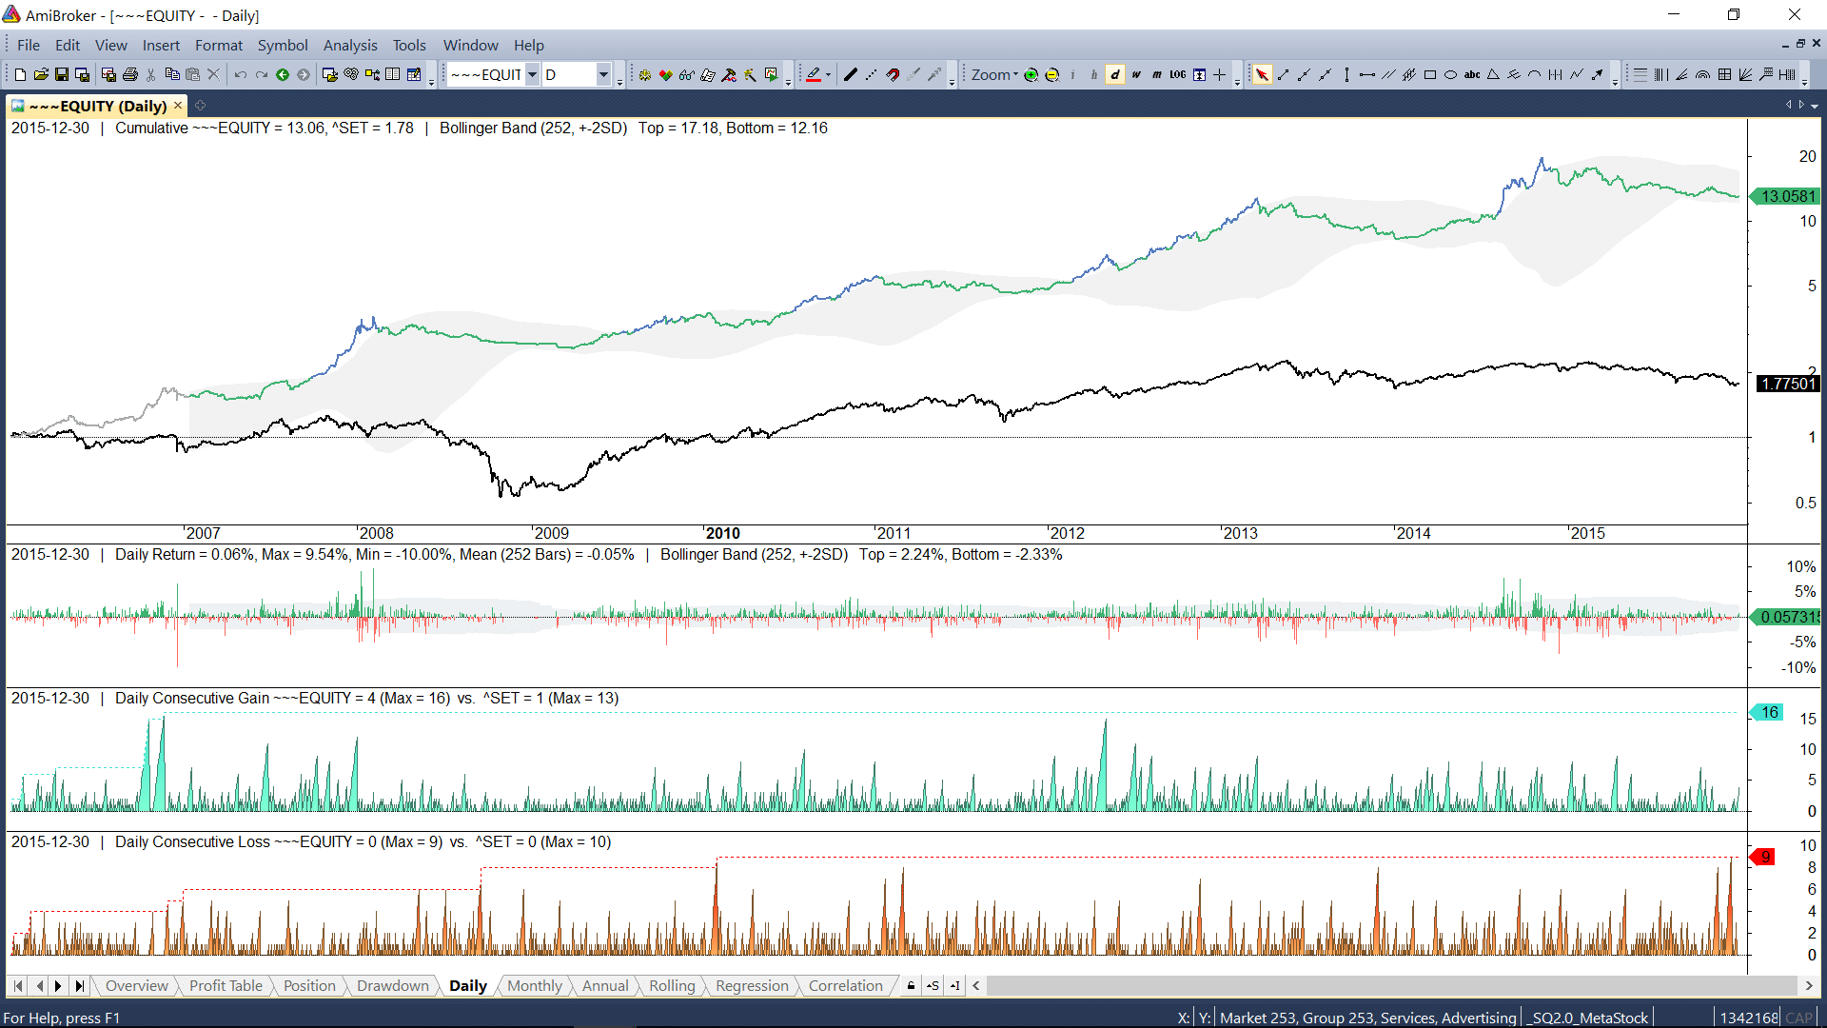The width and height of the screenshot is (1827, 1028).
Task: Click the yellow zoom out icon
Action: tap(1051, 75)
